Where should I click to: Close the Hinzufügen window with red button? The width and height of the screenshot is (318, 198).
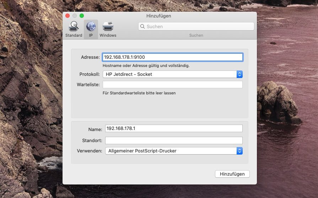tap(68, 16)
